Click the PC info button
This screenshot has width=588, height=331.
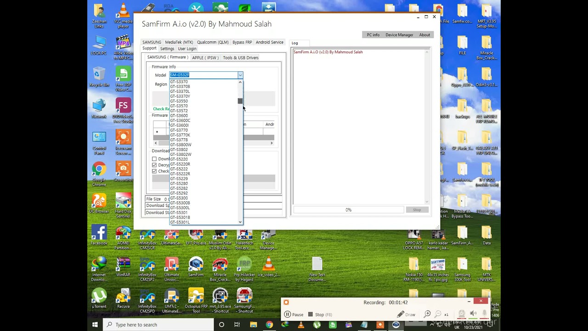tap(373, 35)
